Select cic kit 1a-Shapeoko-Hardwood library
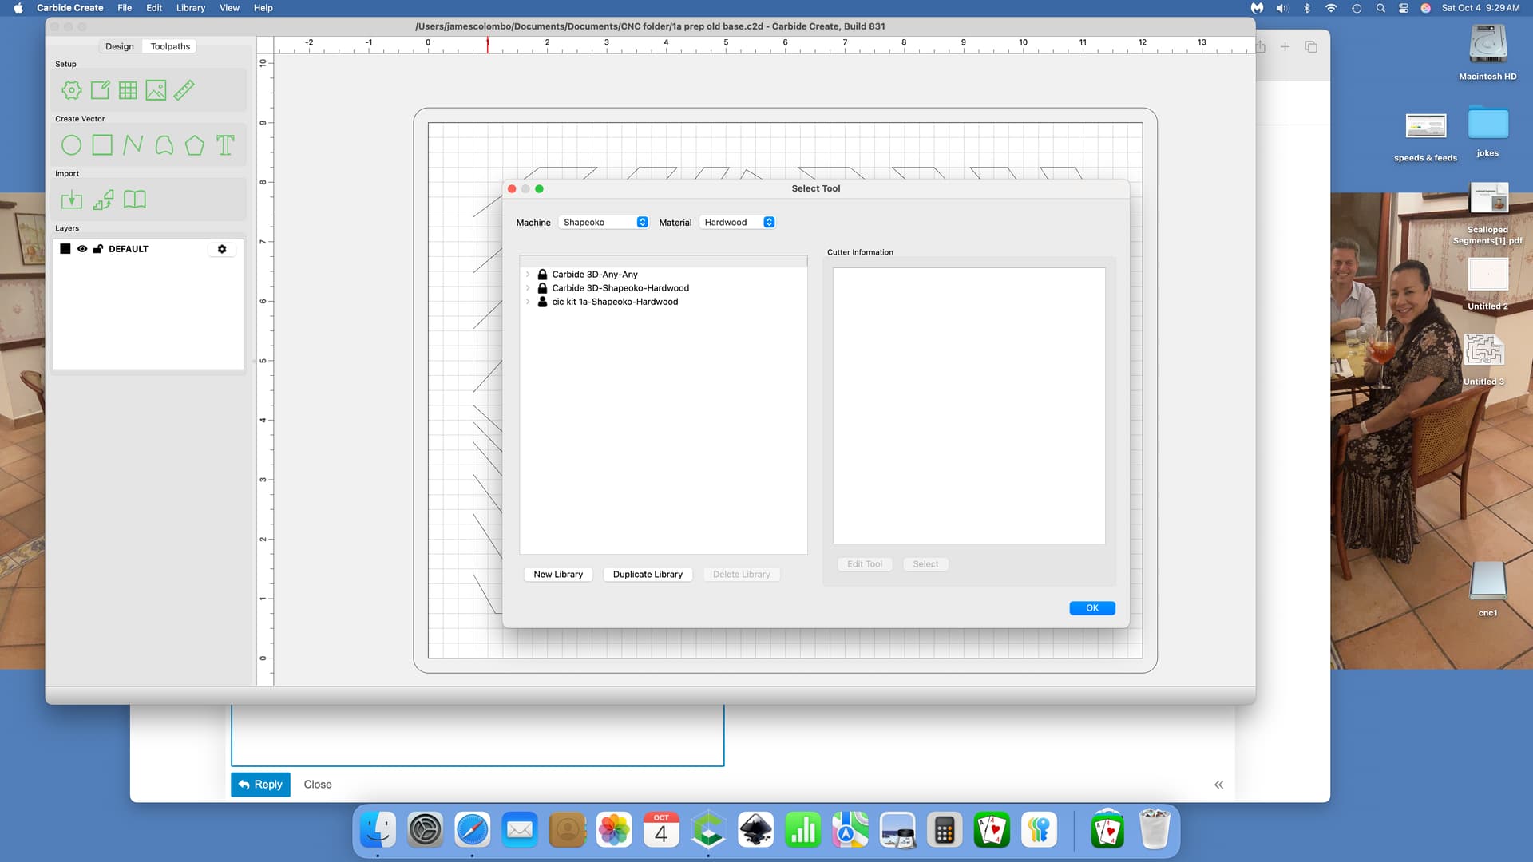This screenshot has height=862, width=1533. (x=614, y=302)
